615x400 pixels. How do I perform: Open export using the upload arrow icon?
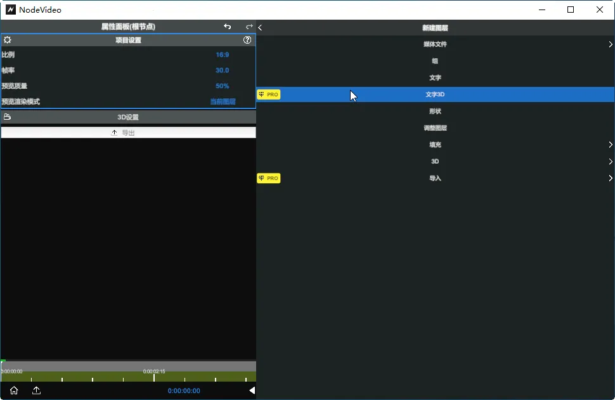coord(36,390)
